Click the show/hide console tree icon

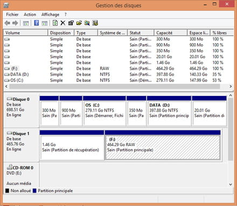[26, 23]
